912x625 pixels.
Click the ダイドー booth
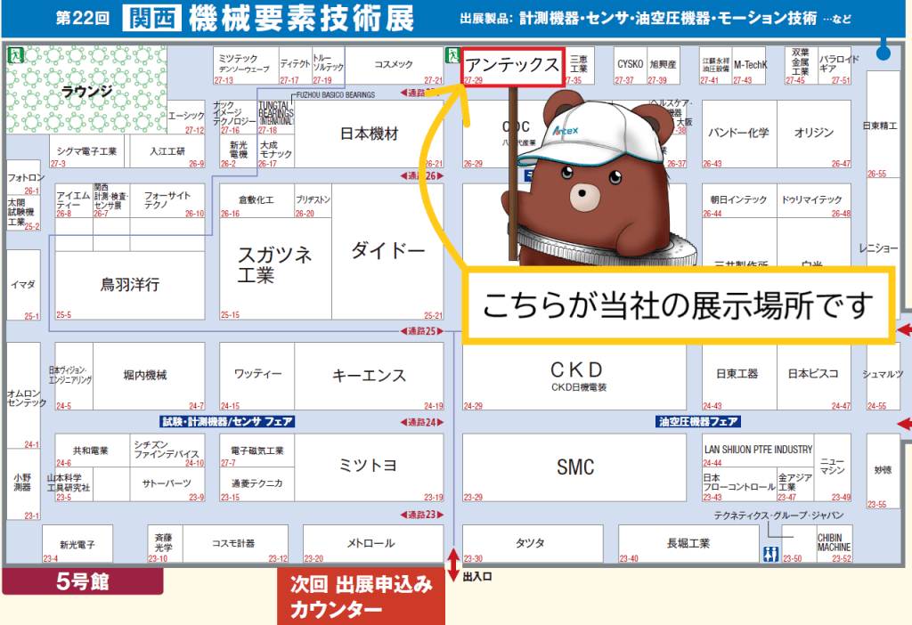coord(388,251)
